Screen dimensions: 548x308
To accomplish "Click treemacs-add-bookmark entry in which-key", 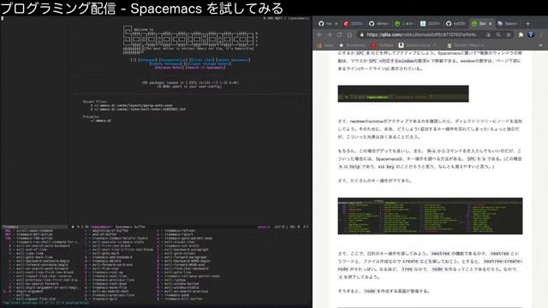I will (112, 257).
